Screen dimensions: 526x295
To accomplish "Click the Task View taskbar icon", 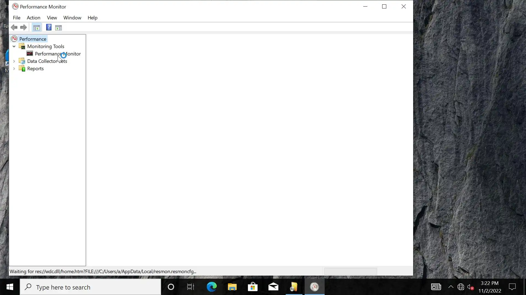I will (x=191, y=287).
